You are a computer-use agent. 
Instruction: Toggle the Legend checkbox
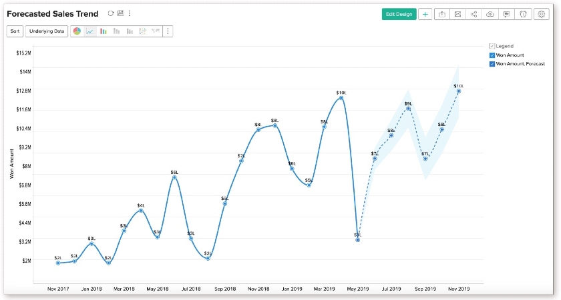492,46
